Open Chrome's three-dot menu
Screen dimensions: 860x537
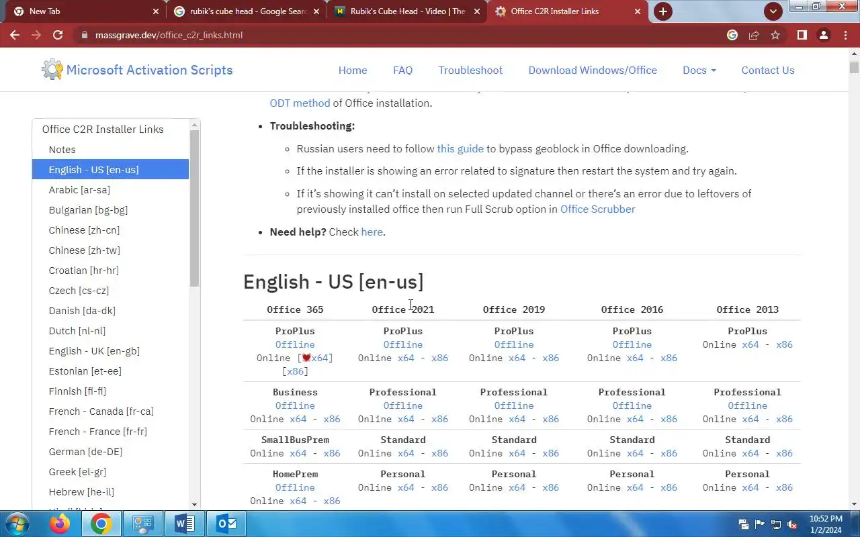click(x=845, y=35)
